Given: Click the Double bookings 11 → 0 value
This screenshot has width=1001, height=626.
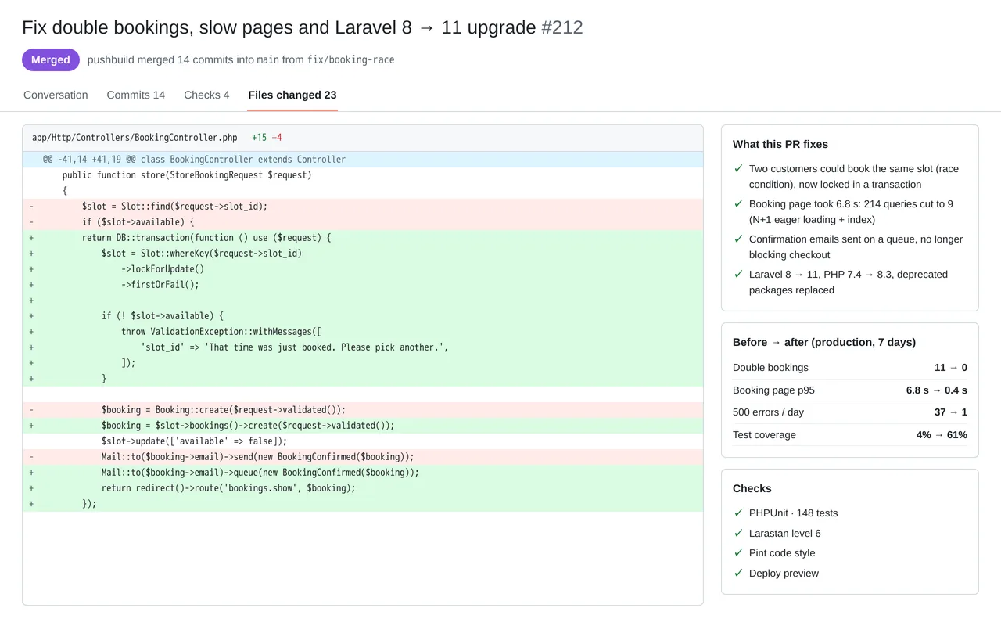Looking at the screenshot, I should (x=951, y=368).
